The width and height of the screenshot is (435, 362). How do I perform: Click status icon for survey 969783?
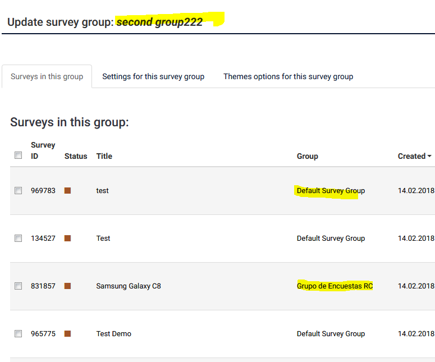(x=68, y=191)
